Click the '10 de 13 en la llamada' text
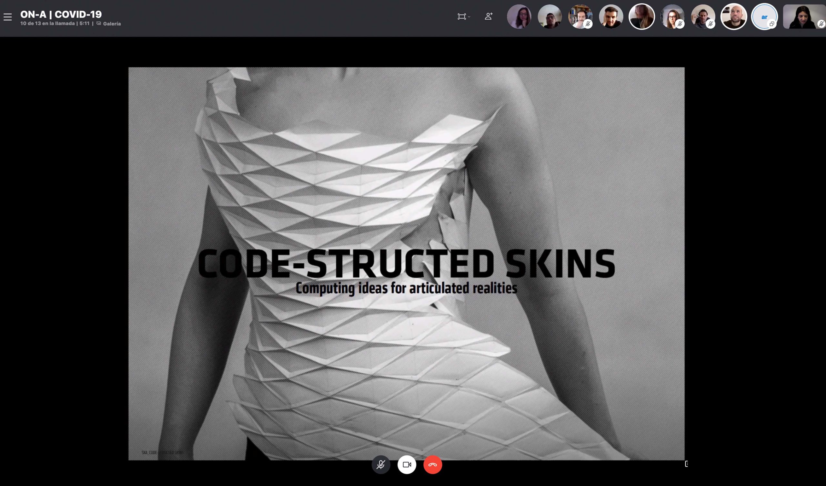The image size is (826, 486). [47, 23]
